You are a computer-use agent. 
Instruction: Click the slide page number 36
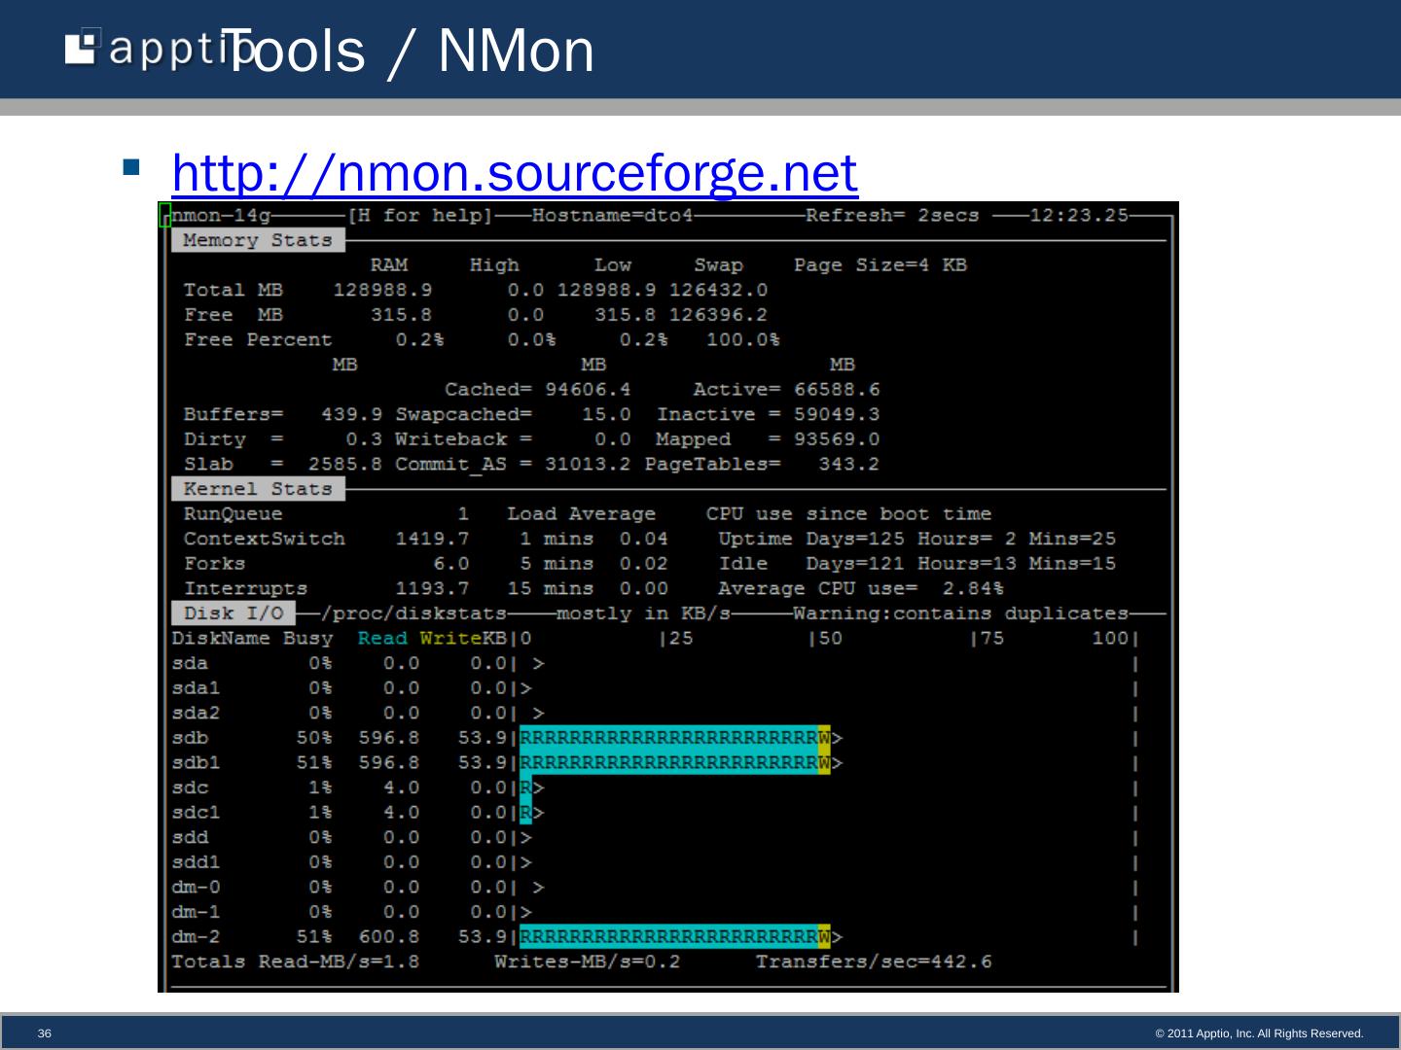pyautogui.click(x=44, y=1033)
